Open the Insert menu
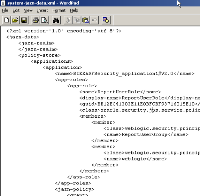 click(x=42, y=10)
